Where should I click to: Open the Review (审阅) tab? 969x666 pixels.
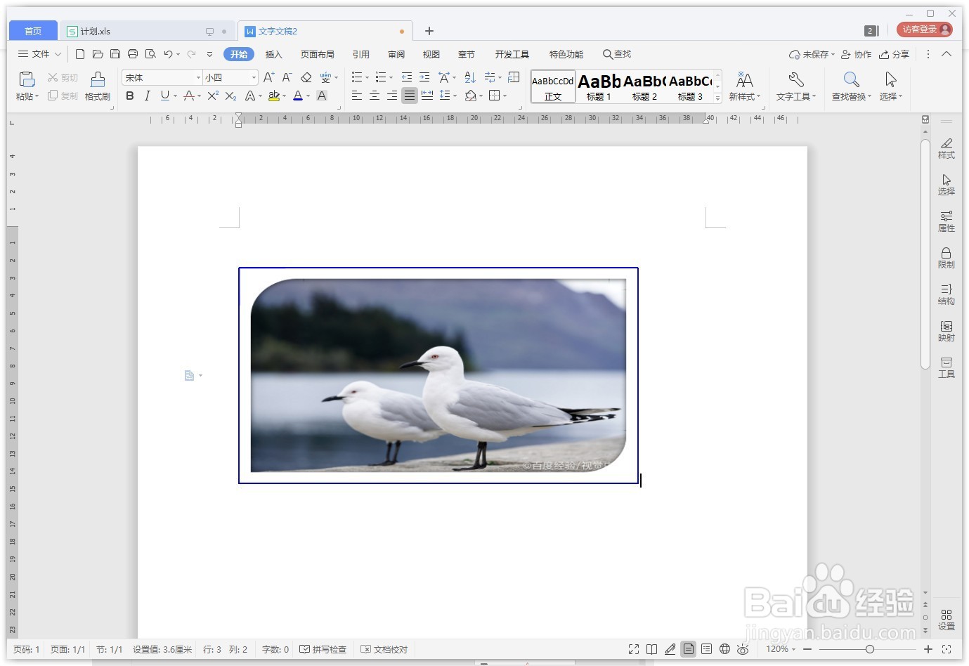coord(396,54)
